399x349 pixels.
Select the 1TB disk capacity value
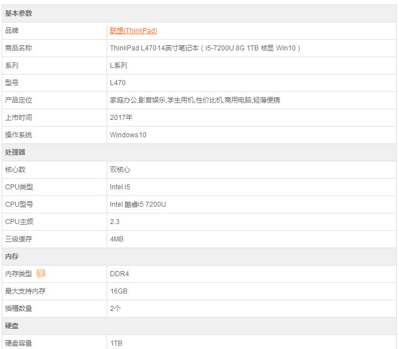point(116,343)
